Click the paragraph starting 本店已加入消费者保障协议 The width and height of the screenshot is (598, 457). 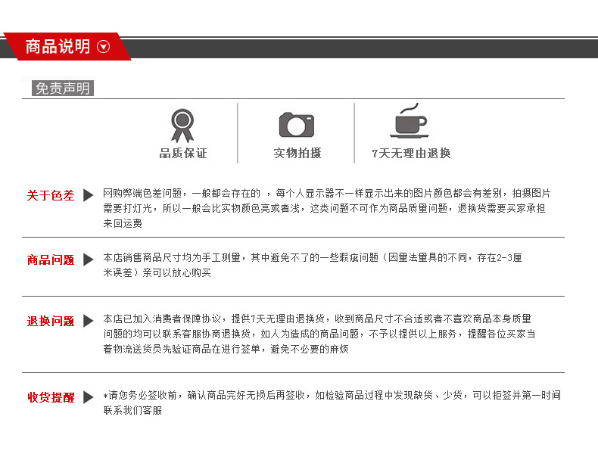[319, 334]
